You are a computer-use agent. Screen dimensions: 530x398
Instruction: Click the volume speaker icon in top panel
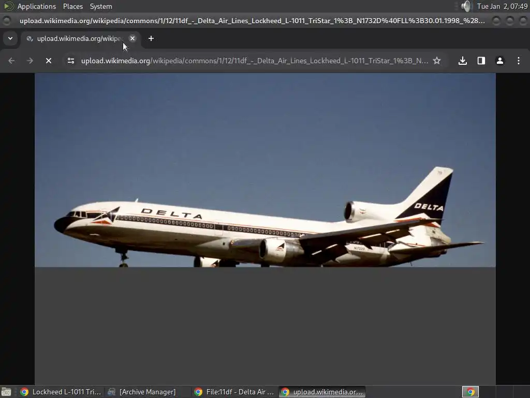coord(466,6)
